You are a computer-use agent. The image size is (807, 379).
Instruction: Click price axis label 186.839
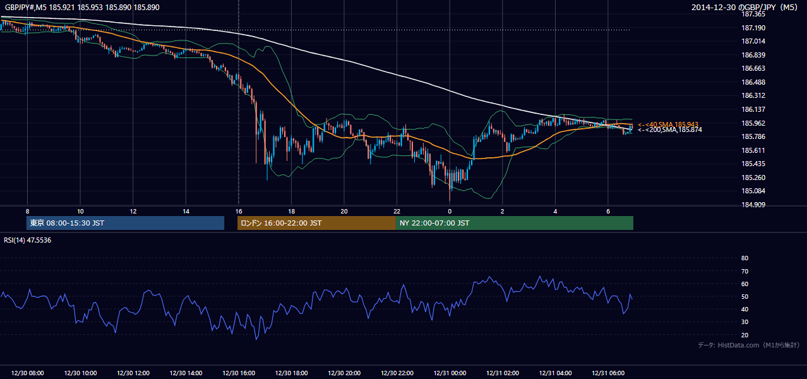tap(753, 55)
